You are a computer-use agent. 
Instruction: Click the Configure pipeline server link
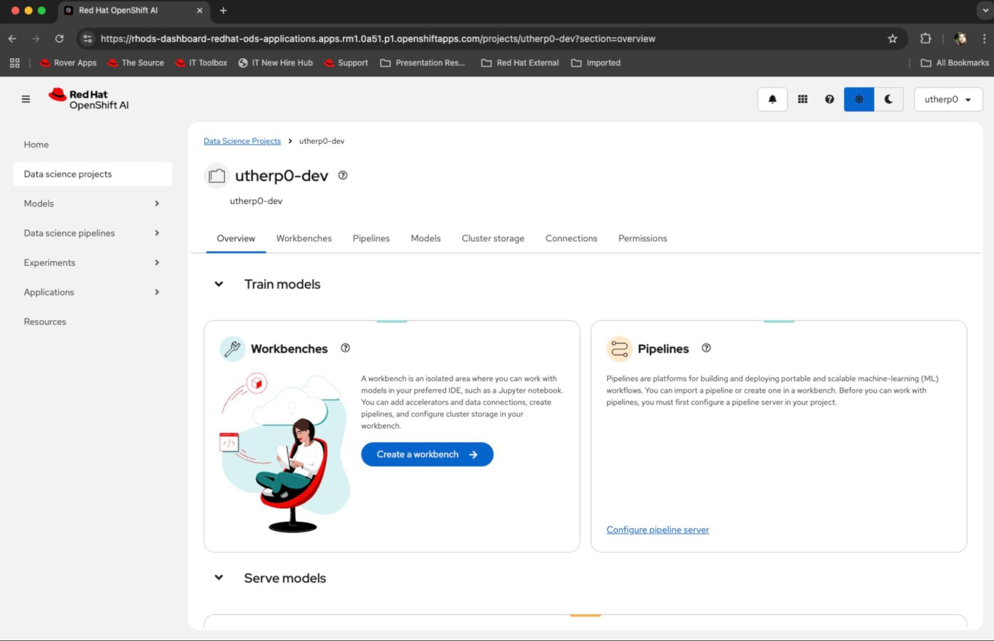657,530
